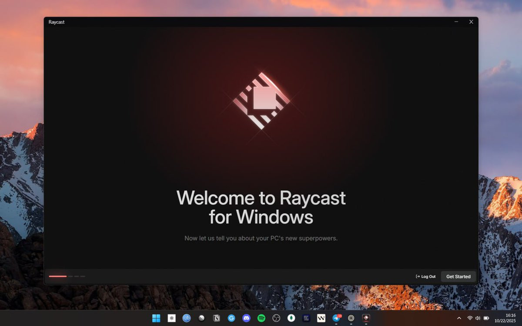Click the 'new superpowers' subtitle text
522x326 pixels.
coord(261,238)
